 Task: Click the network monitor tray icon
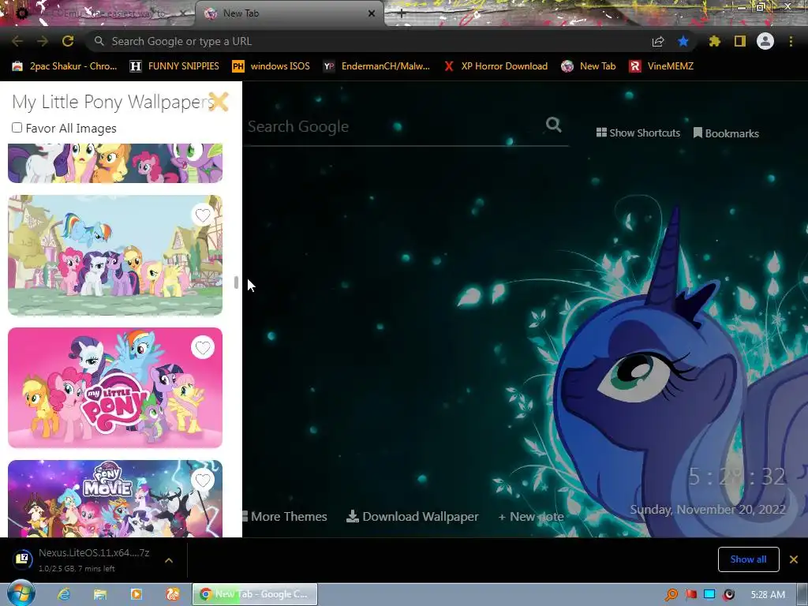(x=709, y=594)
